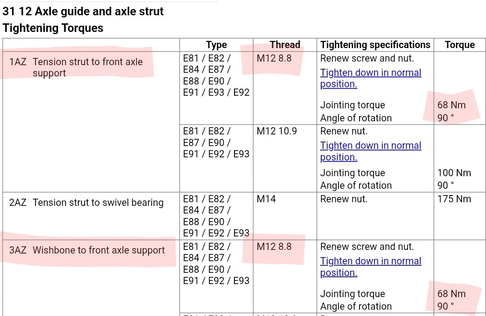Click the 'Thread' column header
This screenshot has width=486, height=316.
pyautogui.click(x=285, y=45)
